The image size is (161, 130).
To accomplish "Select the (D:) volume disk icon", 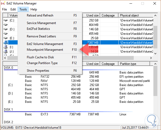I will (x=6, y=29).
